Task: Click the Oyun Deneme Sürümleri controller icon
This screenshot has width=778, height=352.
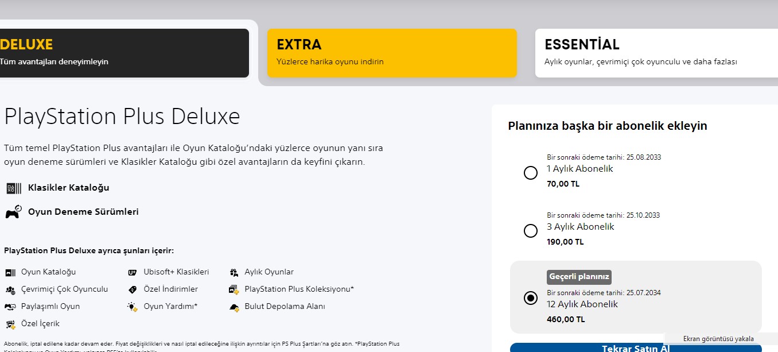Action: click(x=13, y=212)
